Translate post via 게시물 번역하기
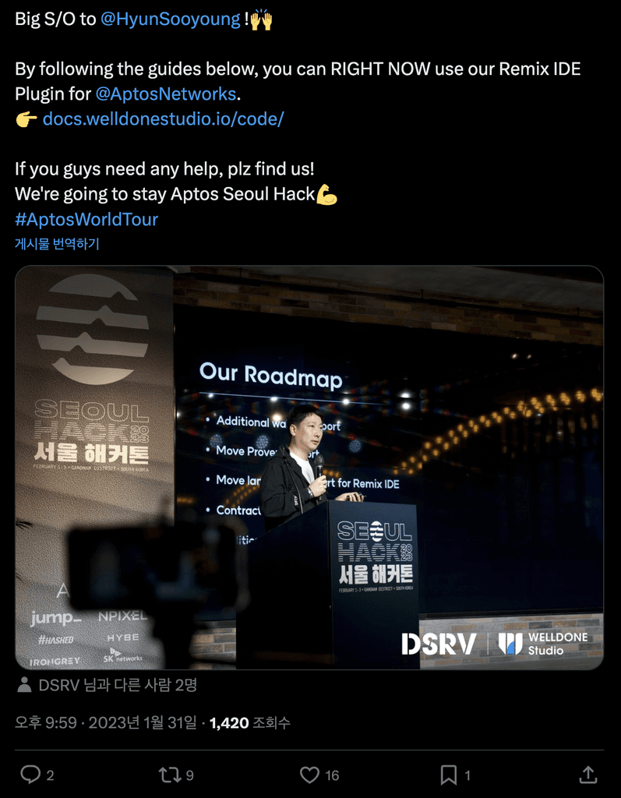Screen dimensions: 621x798 coord(57,243)
